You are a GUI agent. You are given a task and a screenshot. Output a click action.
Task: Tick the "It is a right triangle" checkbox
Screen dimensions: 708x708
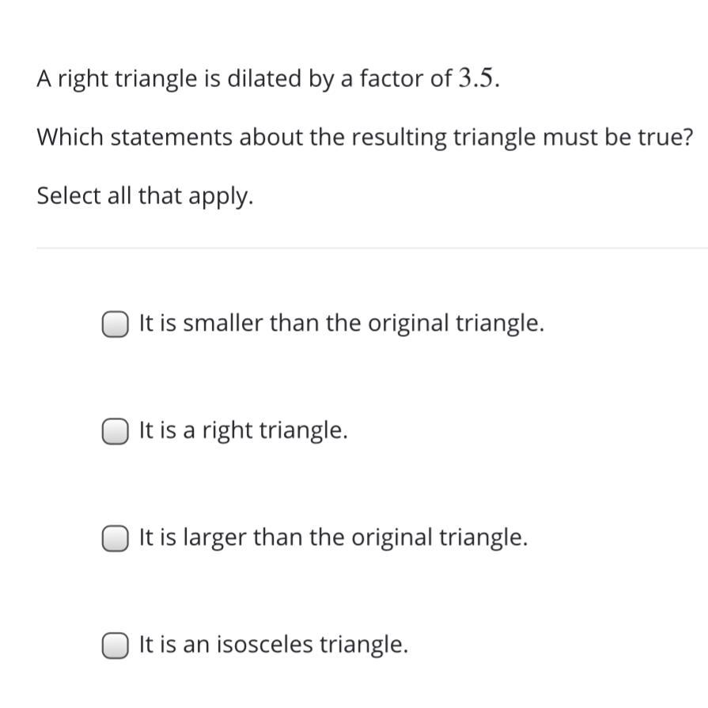(115, 431)
